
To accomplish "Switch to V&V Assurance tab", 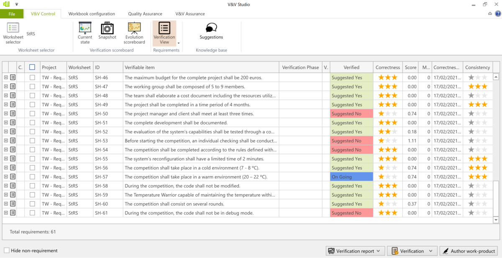I will tap(190, 14).
